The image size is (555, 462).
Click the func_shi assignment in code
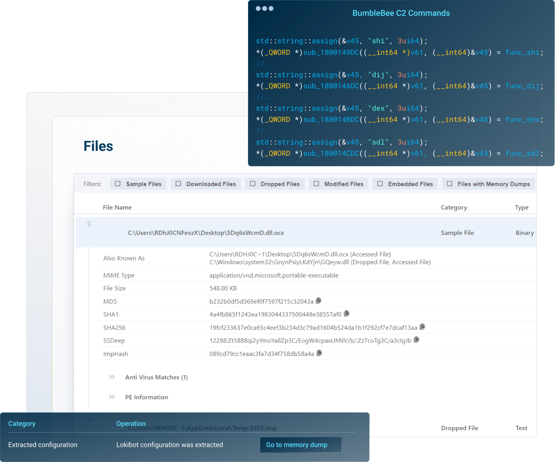pos(522,52)
